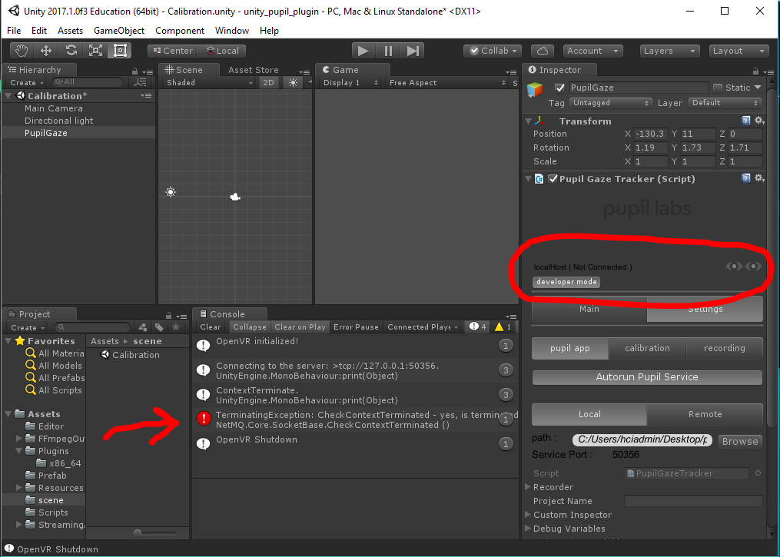Start Play mode
Screen dimensions: 780x557
[x=363, y=51]
